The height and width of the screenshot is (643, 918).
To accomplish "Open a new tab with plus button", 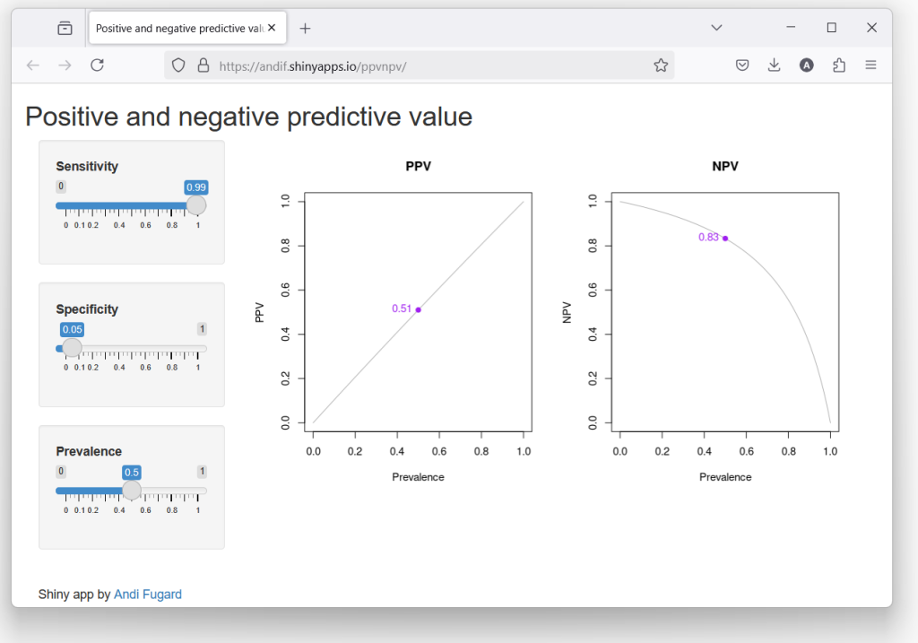I will click(305, 28).
